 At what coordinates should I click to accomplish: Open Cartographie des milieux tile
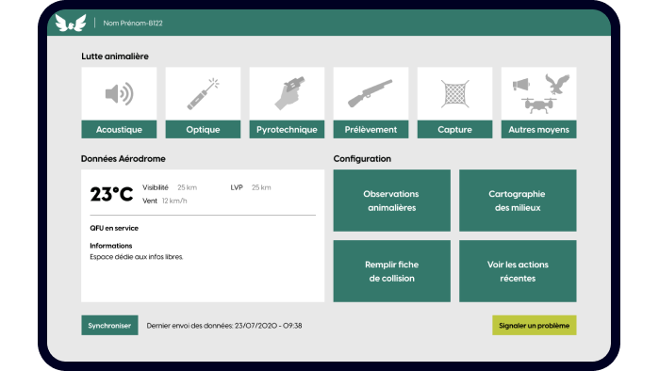coord(518,201)
